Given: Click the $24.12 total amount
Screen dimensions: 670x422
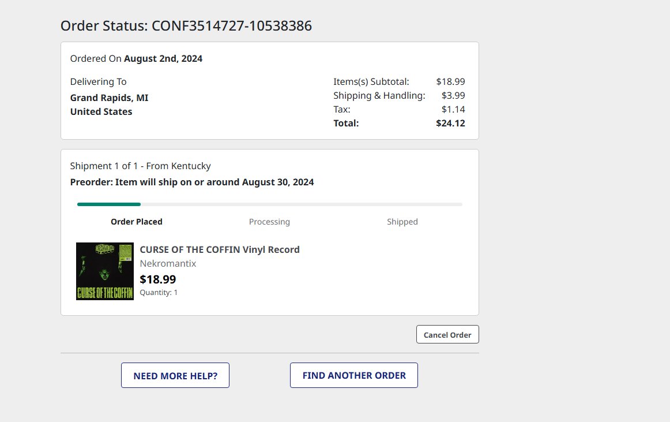Looking at the screenshot, I should pyautogui.click(x=450, y=124).
